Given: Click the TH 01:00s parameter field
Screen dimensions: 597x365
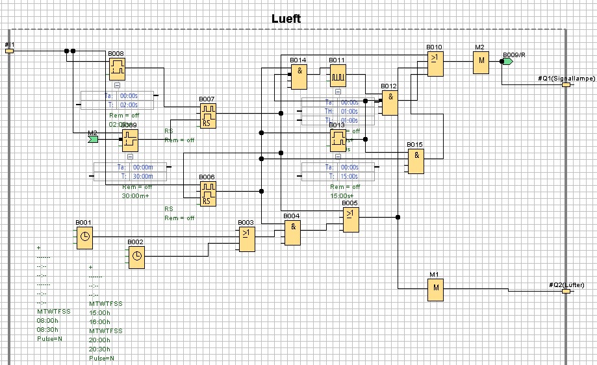Looking at the screenshot, I should point(349,111).
